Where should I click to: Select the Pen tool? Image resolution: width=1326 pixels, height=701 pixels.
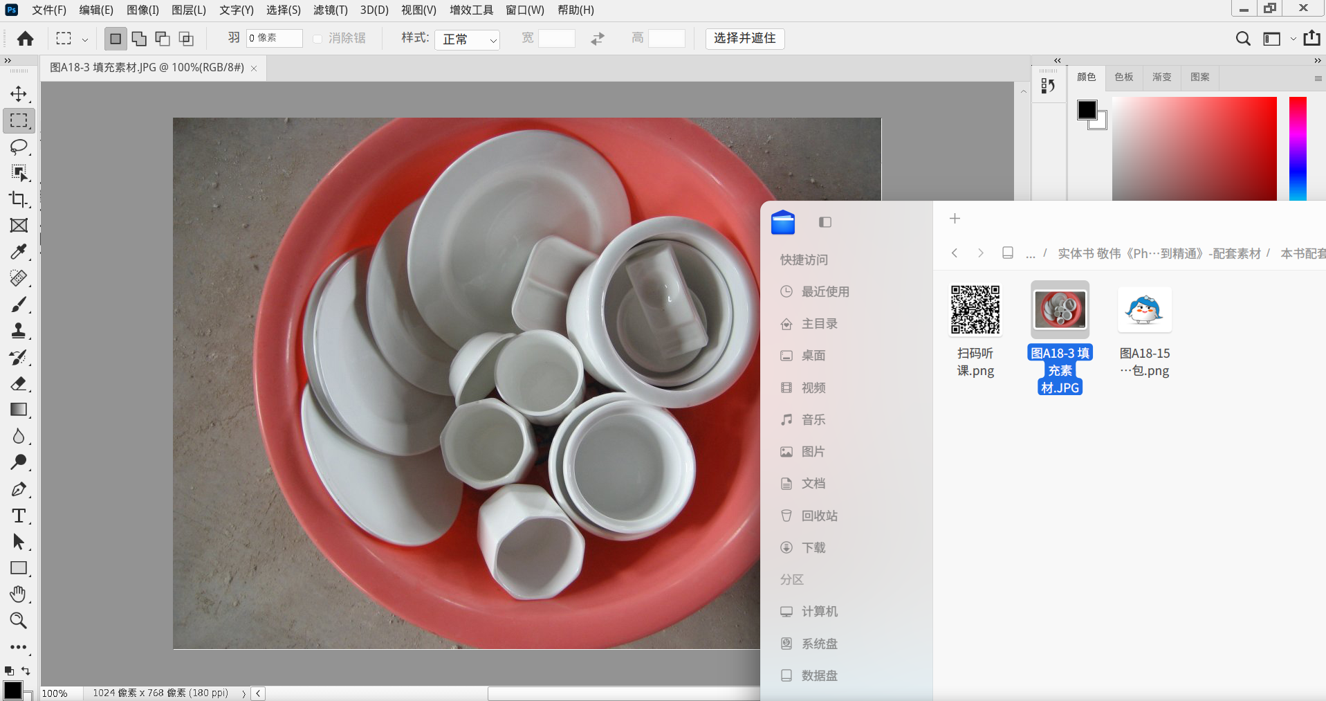[19, 489]
